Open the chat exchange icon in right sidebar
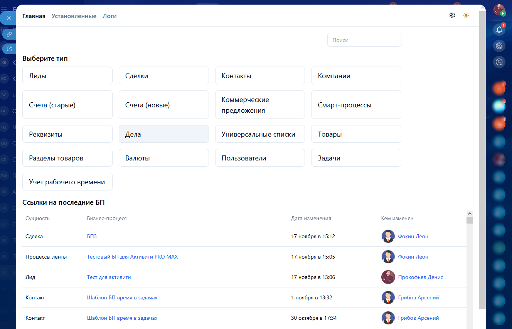 click(x=499, y=62)
